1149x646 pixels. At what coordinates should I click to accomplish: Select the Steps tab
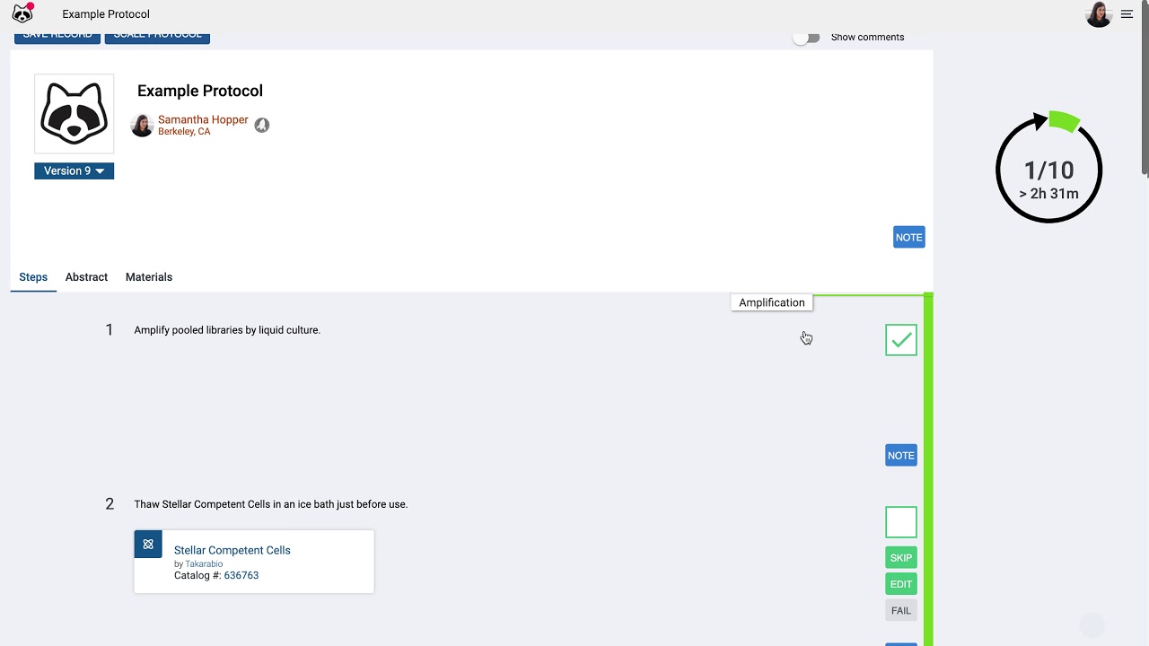pyautogui.click(x=33, y=277)
